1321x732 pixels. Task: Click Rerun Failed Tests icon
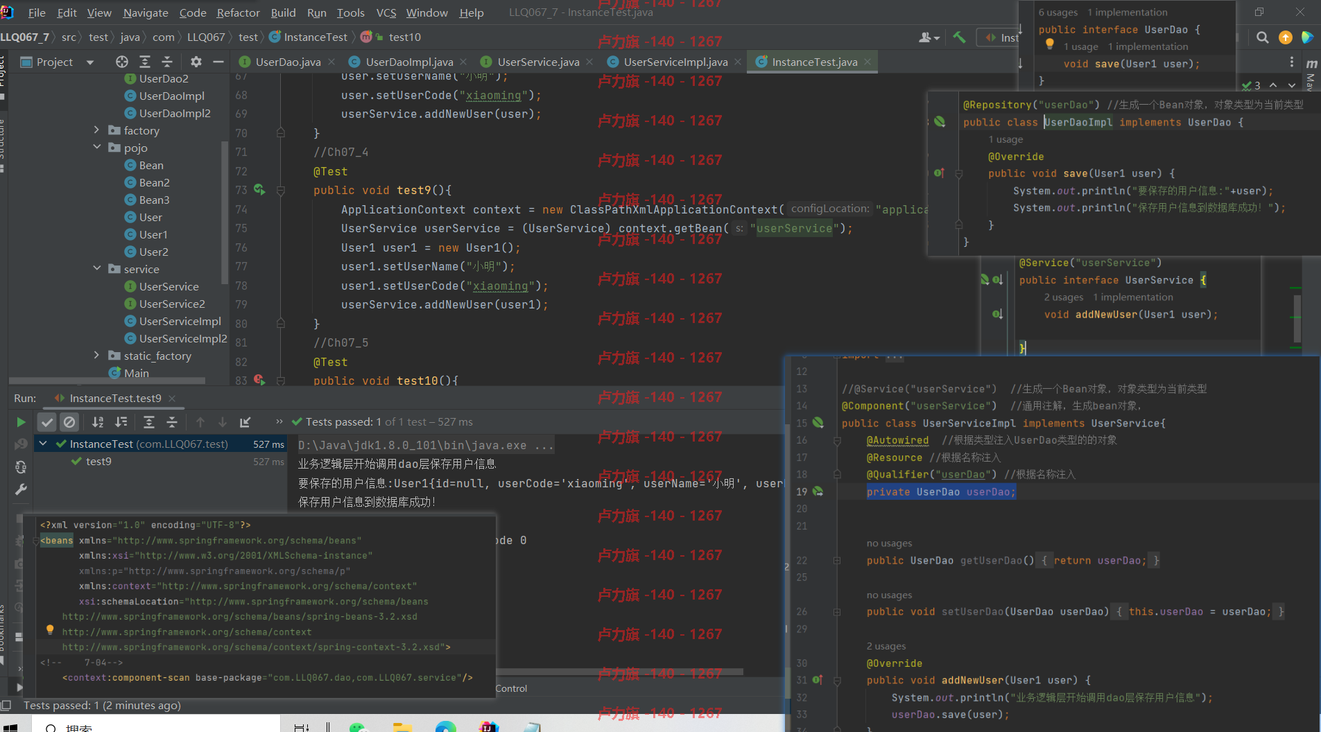pyautogui.click(x=21, y=444)
